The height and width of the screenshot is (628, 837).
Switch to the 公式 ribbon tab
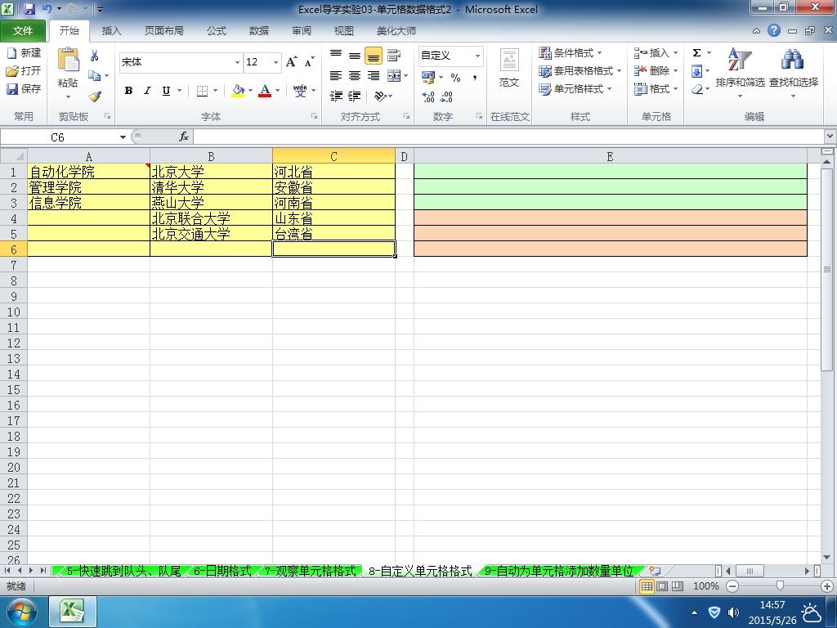point(216,31)
